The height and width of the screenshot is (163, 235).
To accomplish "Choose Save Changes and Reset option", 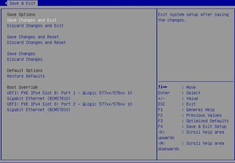I will (33, 37).
